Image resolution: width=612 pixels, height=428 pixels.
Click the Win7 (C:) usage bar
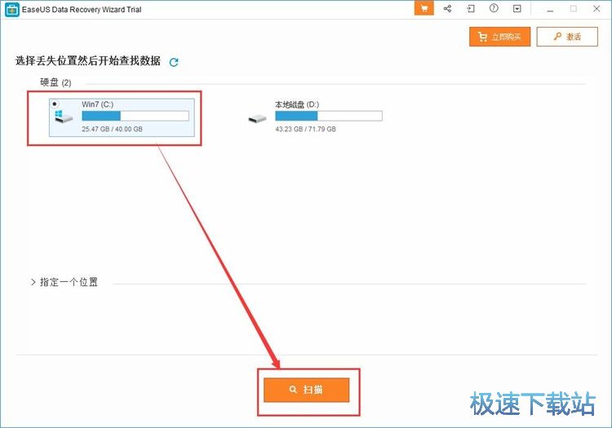(x=135, y=116)
